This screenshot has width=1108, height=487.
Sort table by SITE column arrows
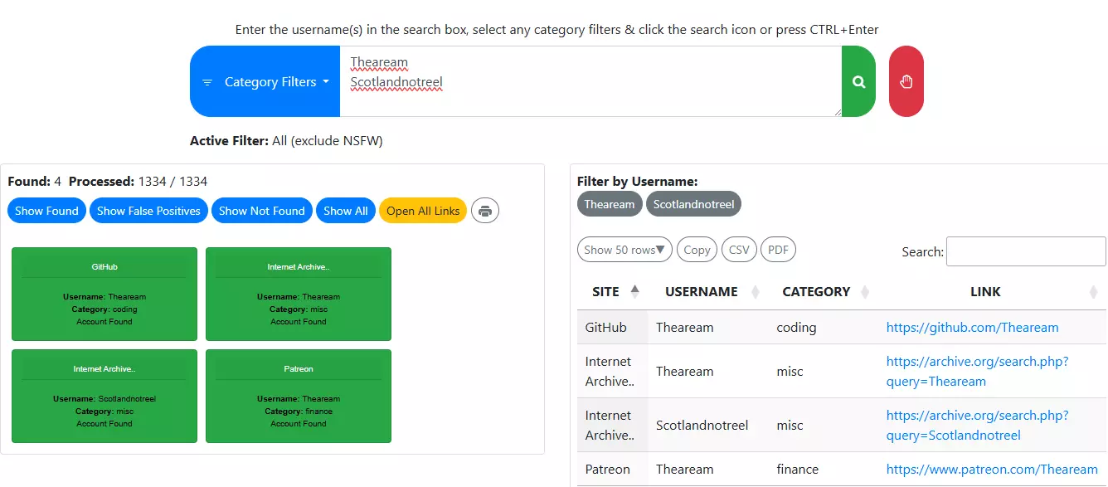pos(635,291)
